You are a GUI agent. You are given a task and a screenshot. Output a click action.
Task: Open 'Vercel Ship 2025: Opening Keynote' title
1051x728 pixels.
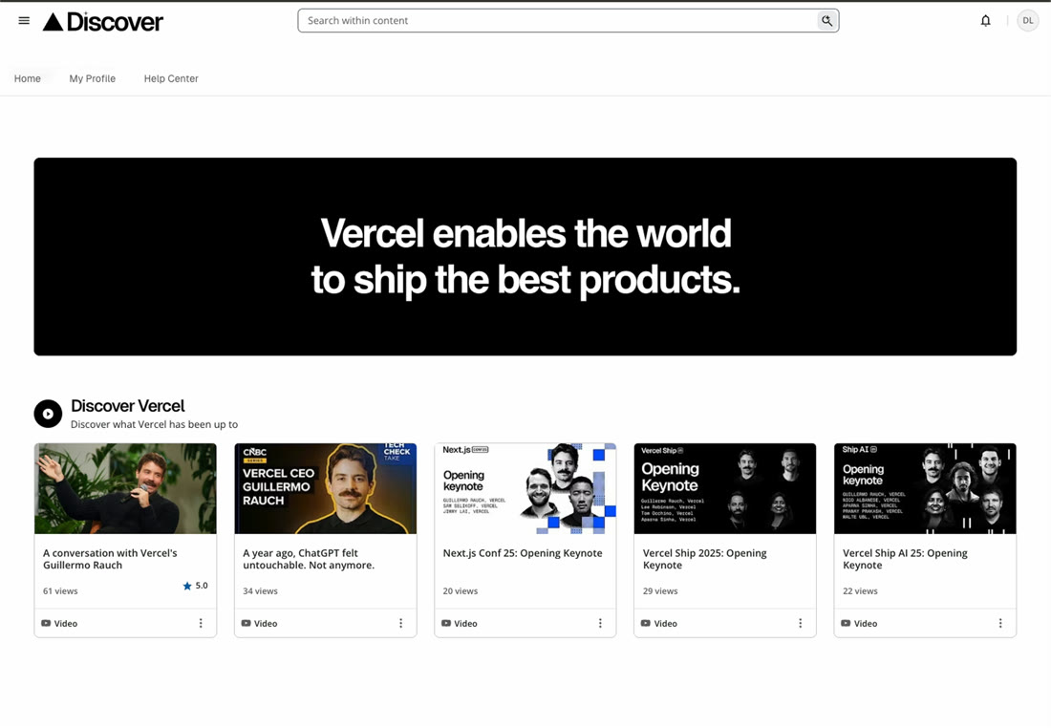click(x=704, y=559)
